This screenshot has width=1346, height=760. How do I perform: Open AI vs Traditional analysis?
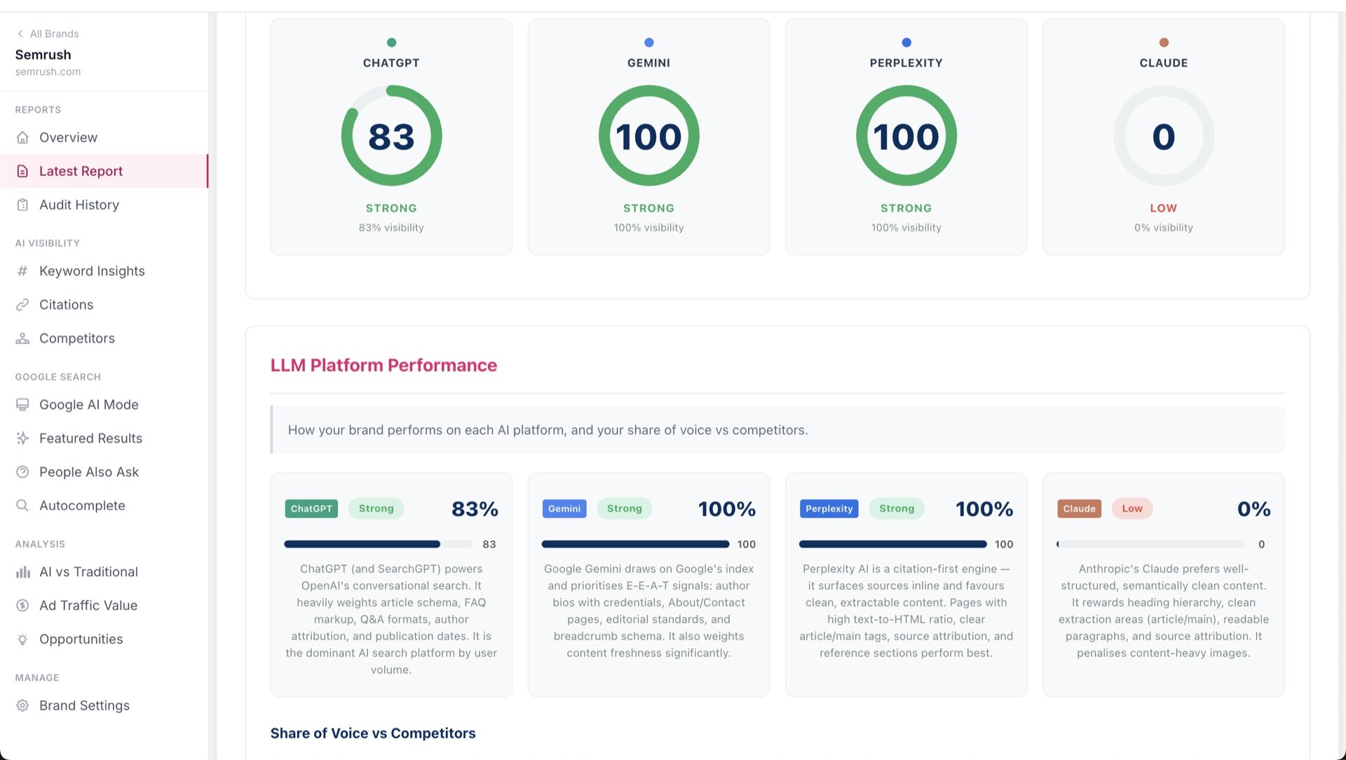[x=104, y=572]
